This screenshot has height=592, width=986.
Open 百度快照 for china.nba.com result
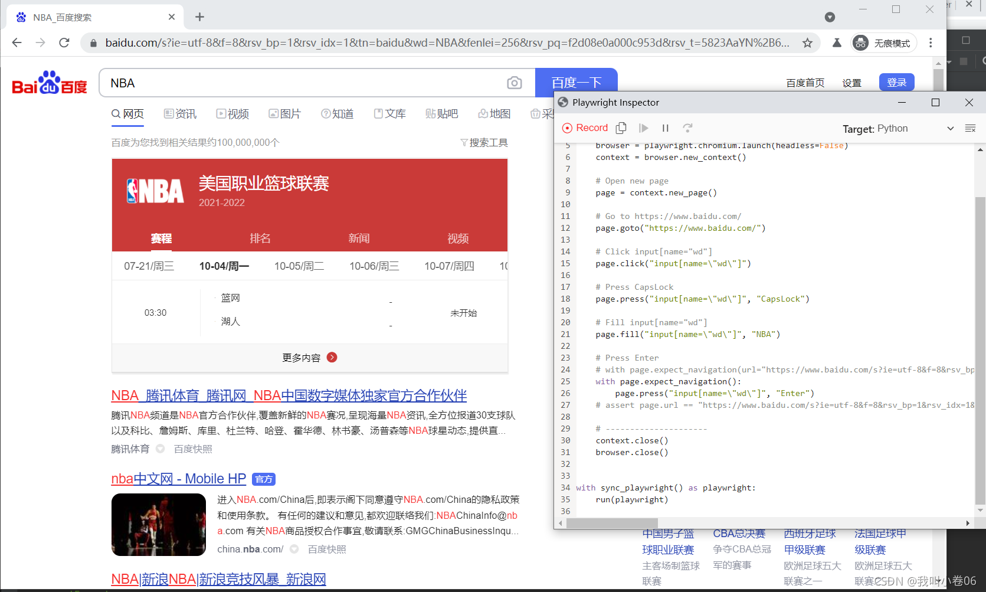pyautogui.click(x=327, y=550)
